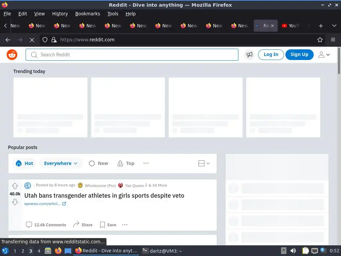341x256 pixels.
Task: Downvote the Utah bans transgender athletes post
Action: pyautogui.click(x=15, y=202)
